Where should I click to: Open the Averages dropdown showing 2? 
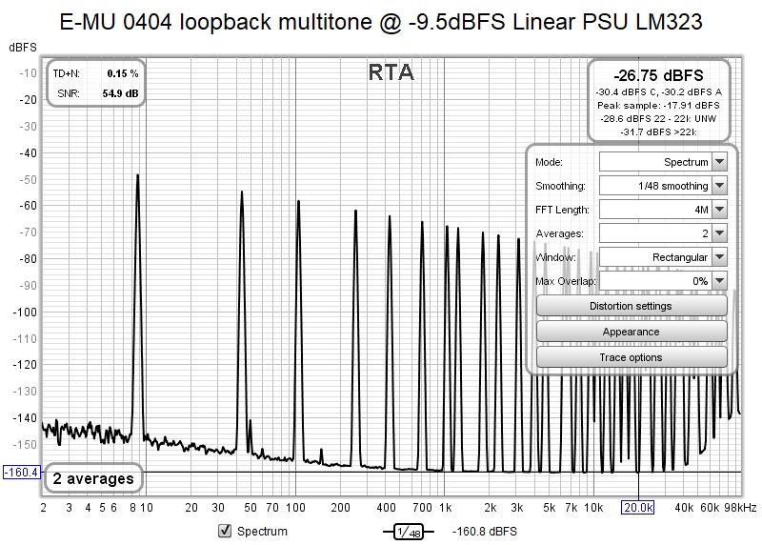[x=663, y=233]
